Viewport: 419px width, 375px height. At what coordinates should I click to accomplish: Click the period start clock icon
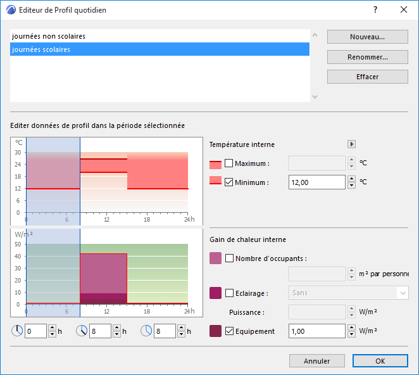tap(18, 331)
